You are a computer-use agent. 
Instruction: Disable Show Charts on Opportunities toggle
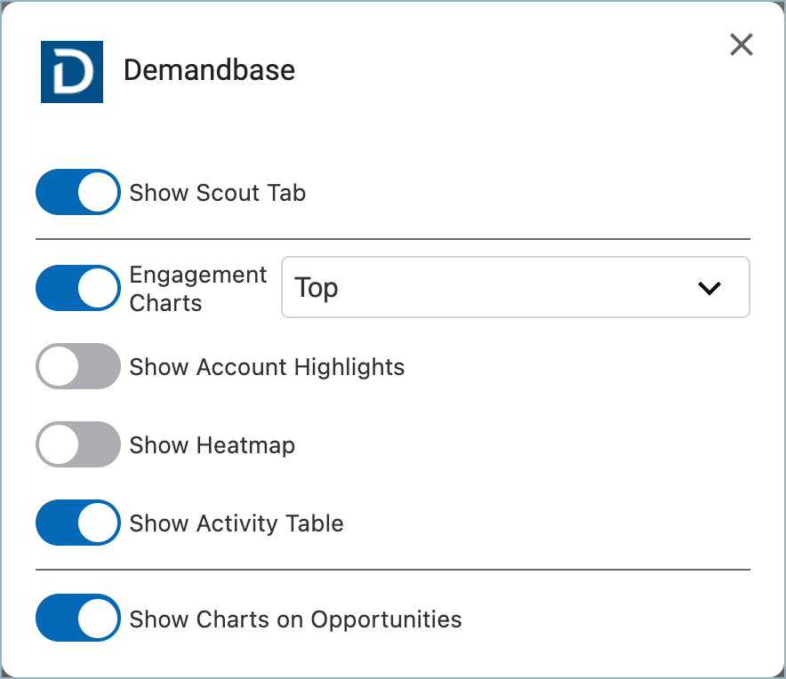[x=78, y=618]
